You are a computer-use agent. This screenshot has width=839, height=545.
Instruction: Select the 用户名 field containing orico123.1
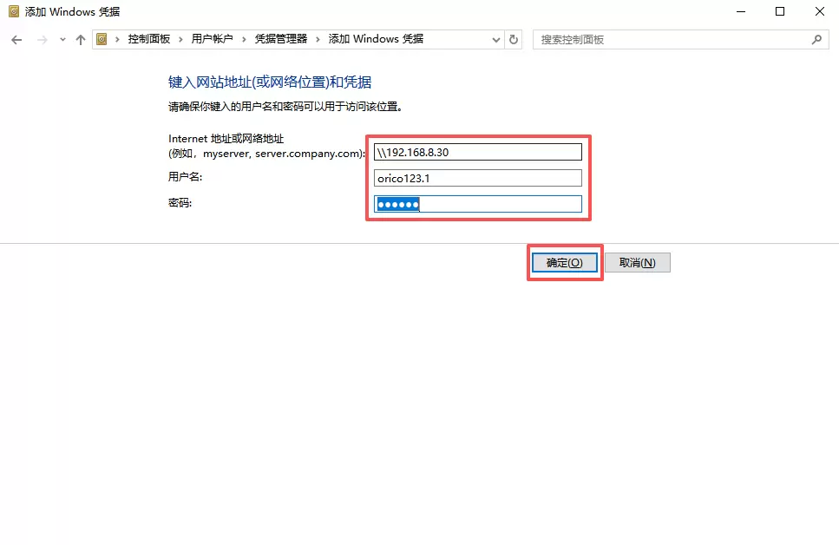click(477, 178)
